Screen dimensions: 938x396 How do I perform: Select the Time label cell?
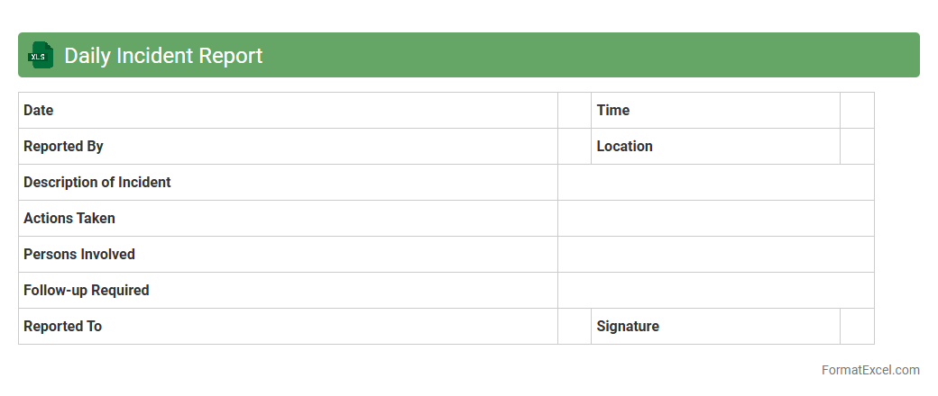click(x=715, y=111)
